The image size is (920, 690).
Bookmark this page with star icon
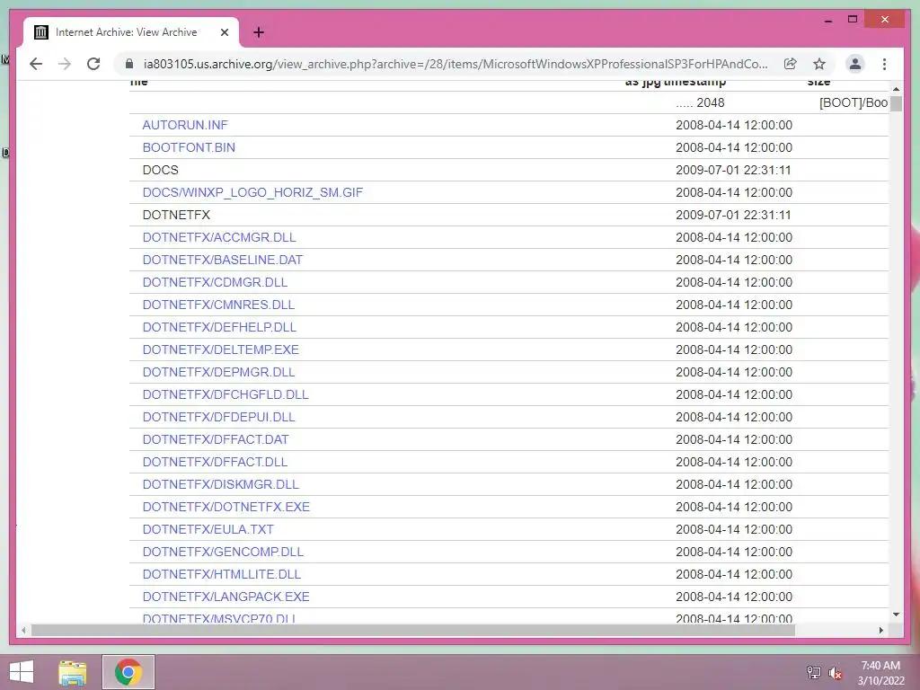[819, 64]
